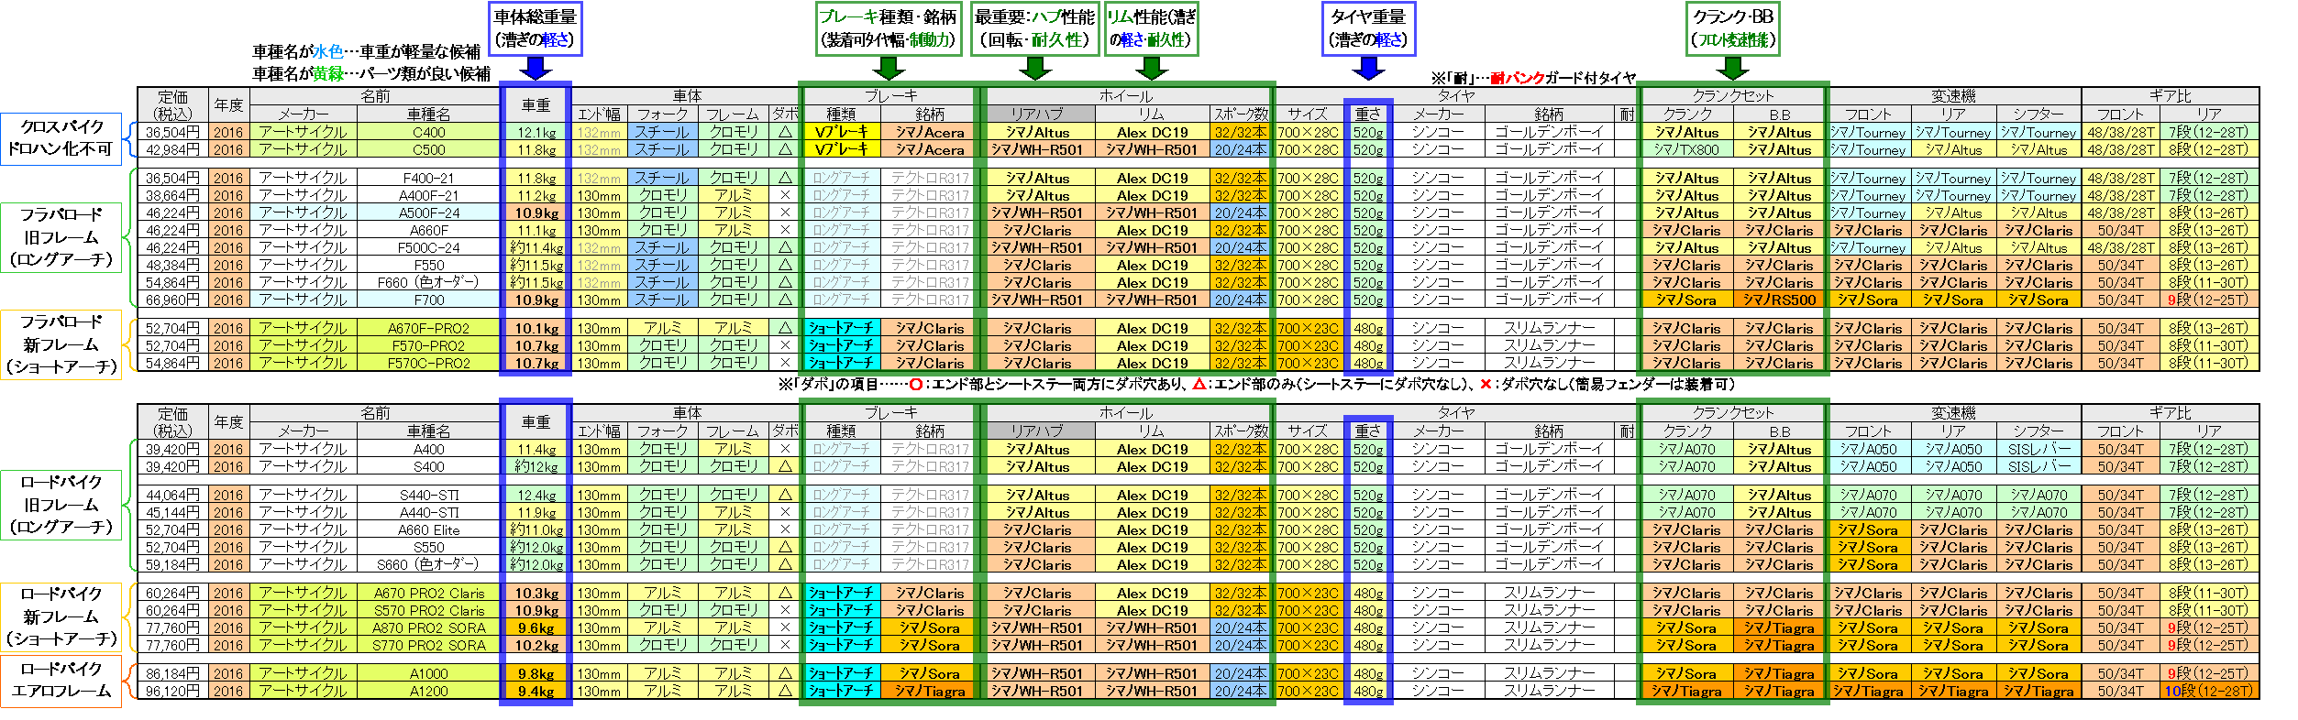Click the 45,144円 price cell
Image resolution: width=2298 pixels, height=720 pixels.
click(x=172, y=512)
